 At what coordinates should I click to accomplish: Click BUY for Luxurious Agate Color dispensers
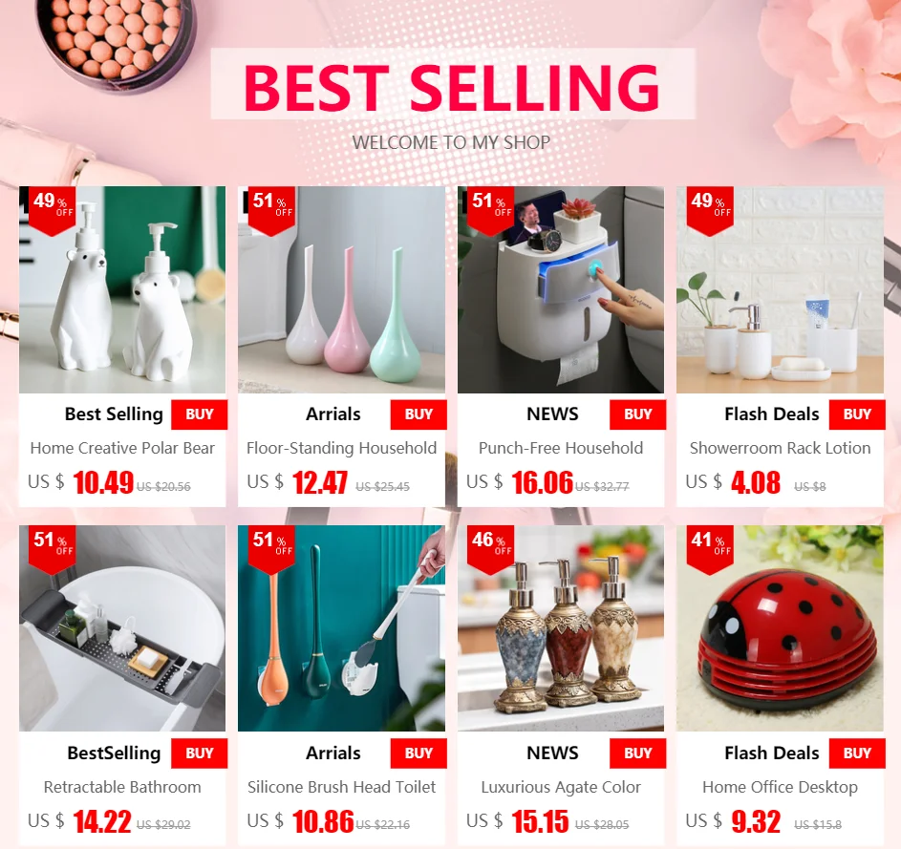tap(638, 753)
